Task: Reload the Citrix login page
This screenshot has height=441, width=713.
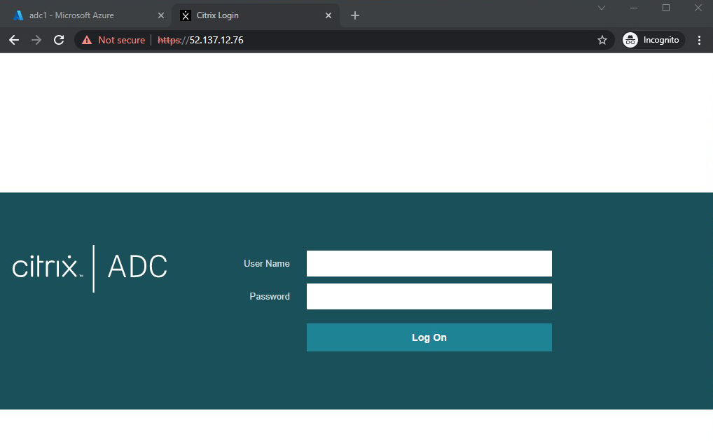Action: coord(59,40)
